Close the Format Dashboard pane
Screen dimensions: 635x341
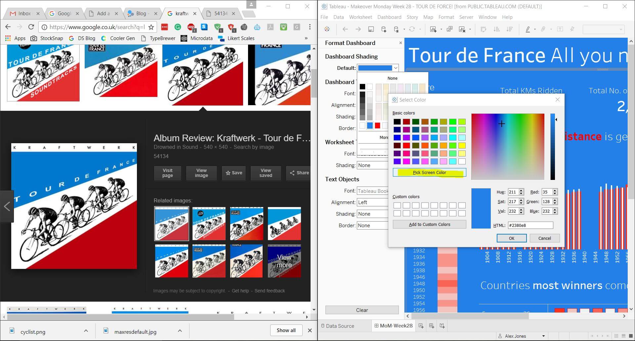point(401,43)
